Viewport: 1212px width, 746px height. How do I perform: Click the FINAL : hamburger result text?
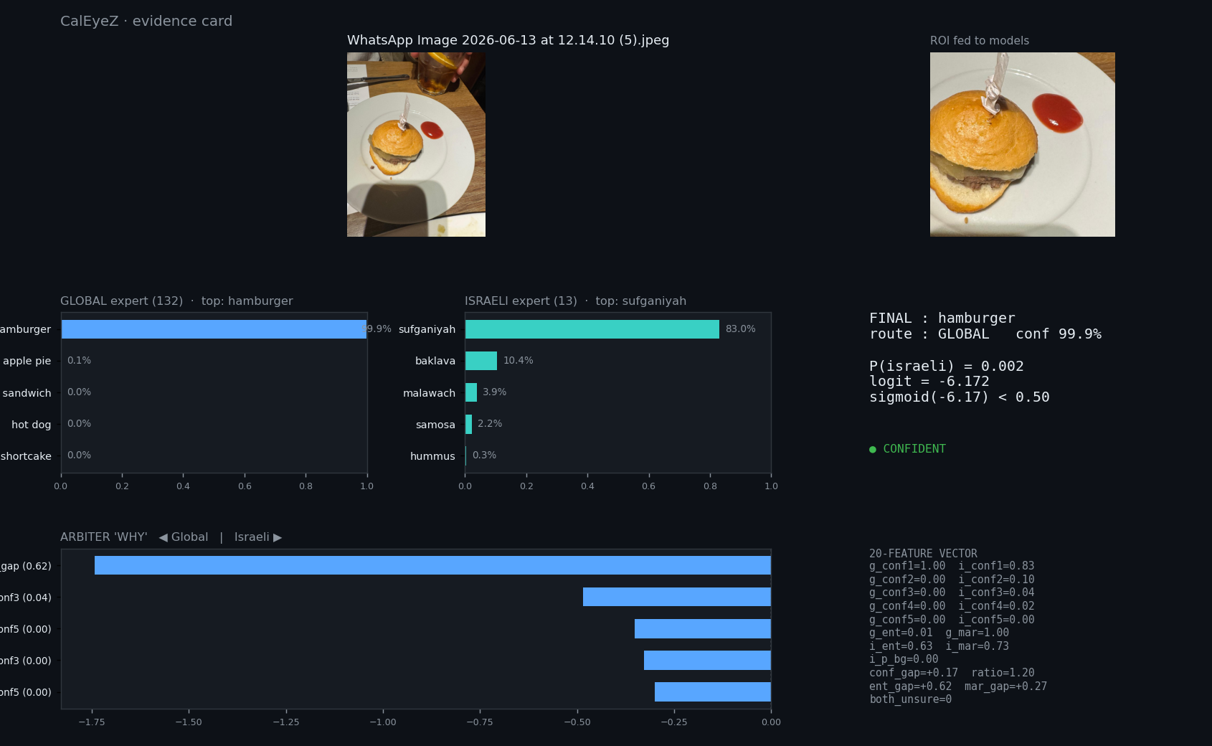(x=942, y=318)
